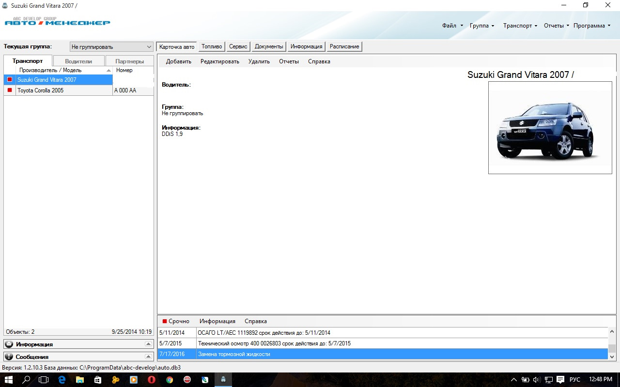
Task: Switch the РУС input language indicator
Action: click(574, 379)
